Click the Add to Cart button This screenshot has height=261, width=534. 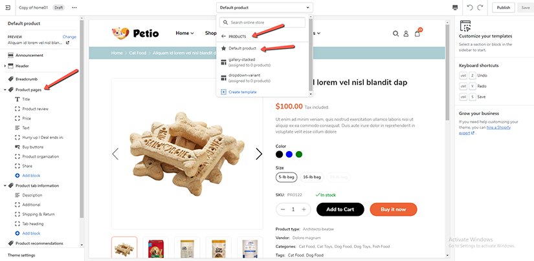pos(340,209)
